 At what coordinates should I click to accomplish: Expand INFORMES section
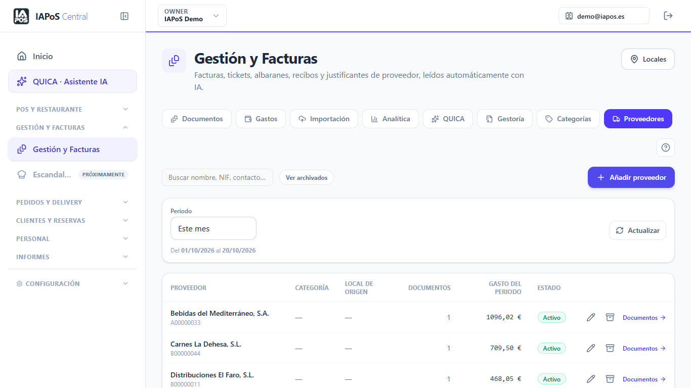(x=72, y=257)
